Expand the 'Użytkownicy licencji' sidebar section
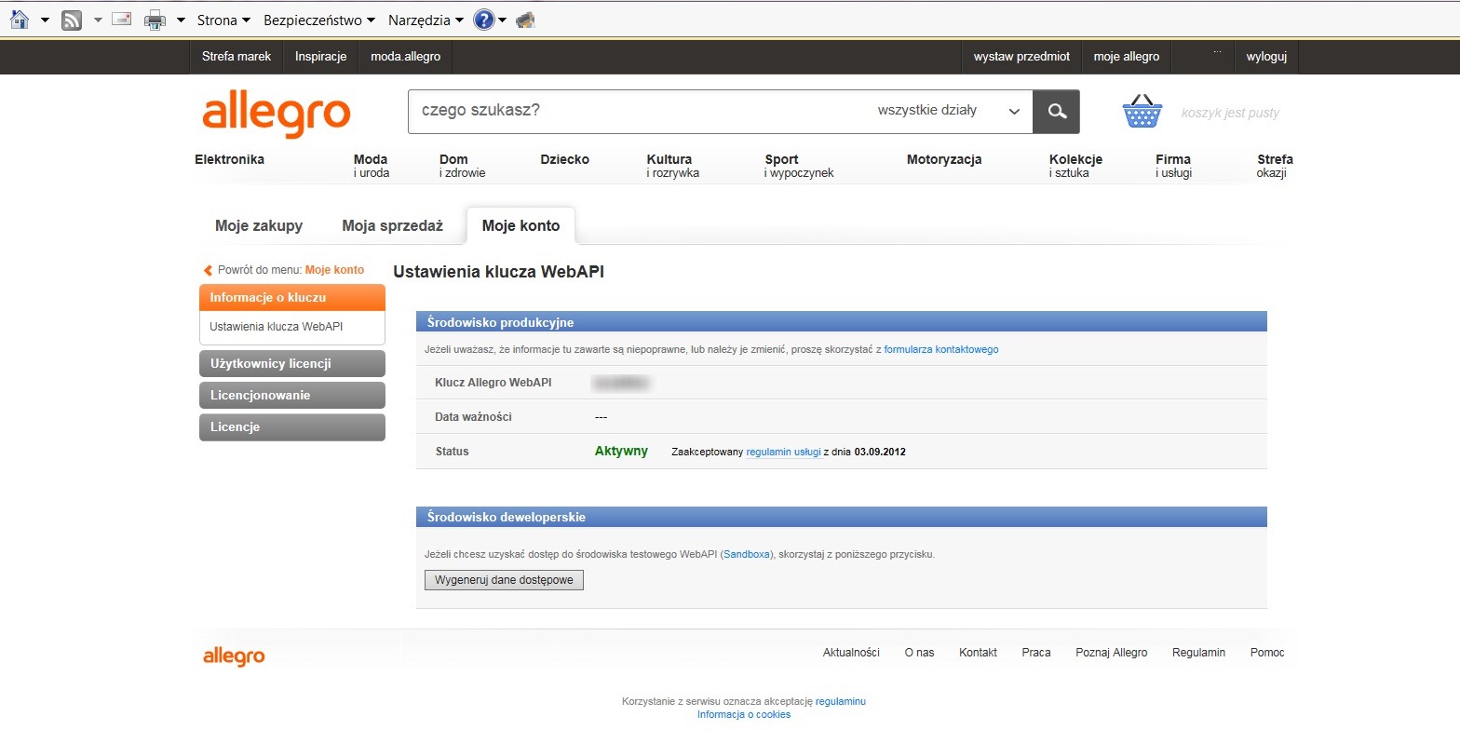The width and height of the screenshot is (1460, 730). coord(292,363)
